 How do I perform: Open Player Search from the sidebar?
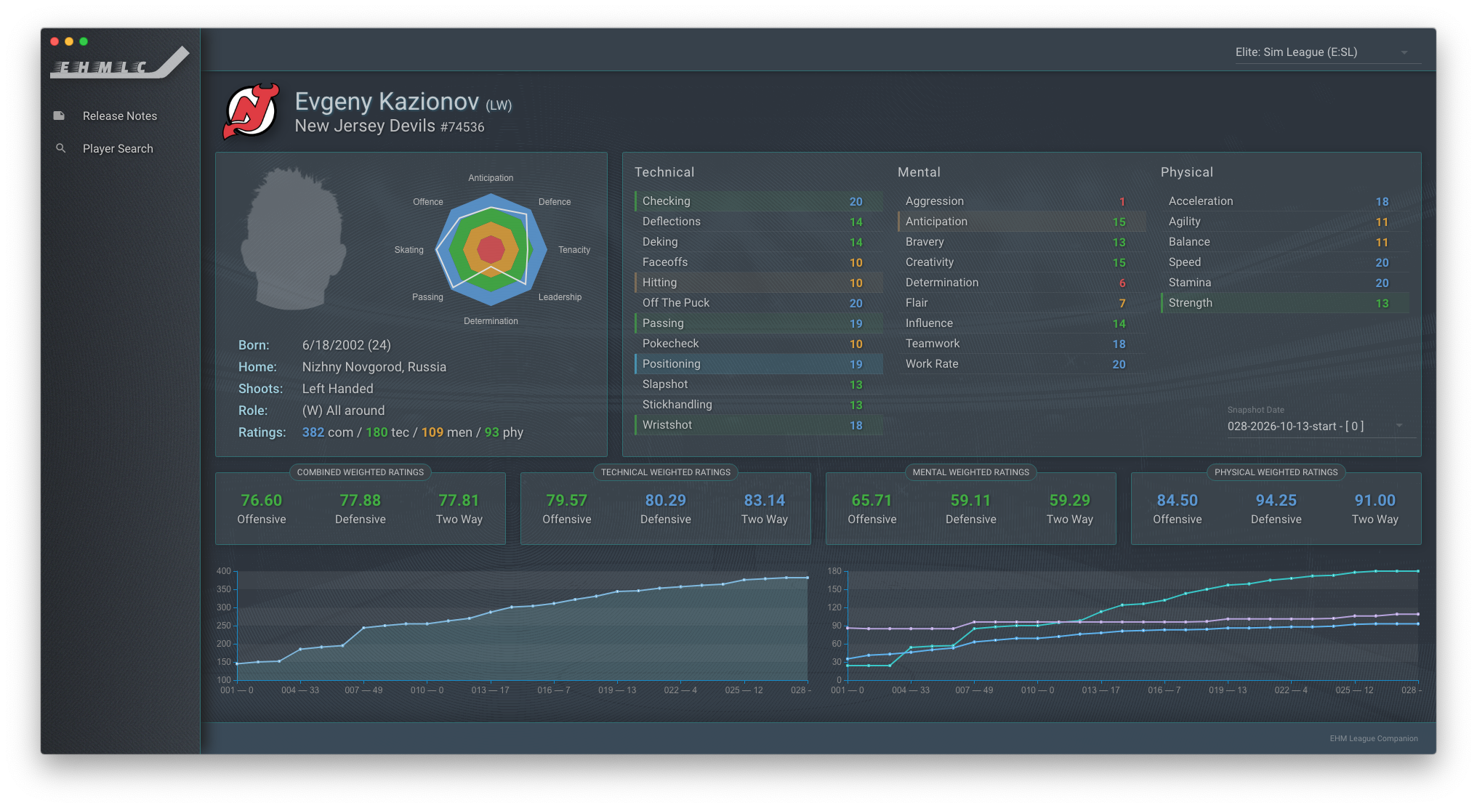pos(118,149)
